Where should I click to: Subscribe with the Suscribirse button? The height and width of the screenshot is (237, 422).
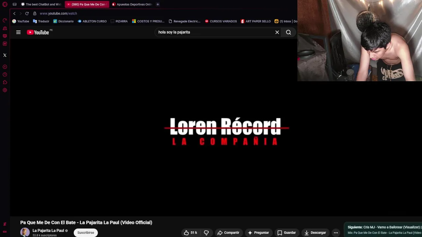pyautogui.click(x=86, y=232)
